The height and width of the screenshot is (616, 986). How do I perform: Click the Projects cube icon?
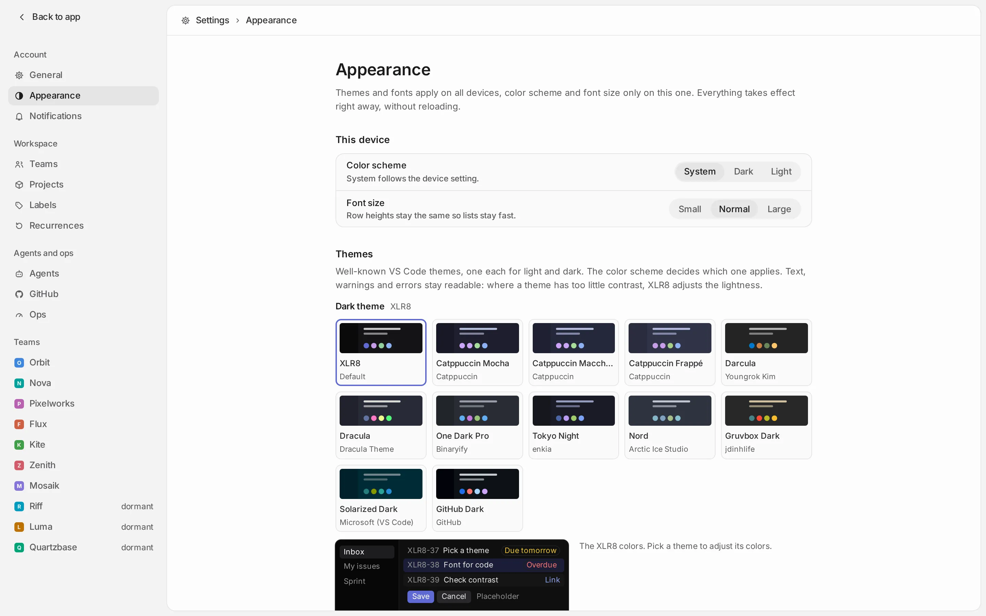(19, 184)
